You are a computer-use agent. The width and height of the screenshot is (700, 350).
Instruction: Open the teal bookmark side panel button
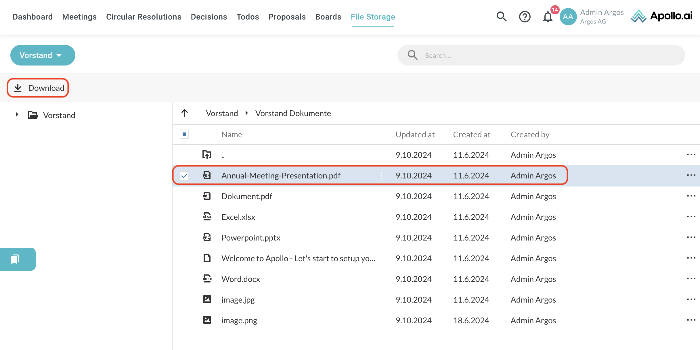pos(15,259)
